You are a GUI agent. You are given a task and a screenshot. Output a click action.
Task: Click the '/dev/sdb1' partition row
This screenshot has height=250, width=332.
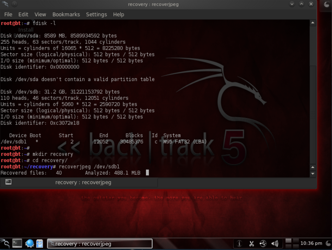point(104,141)
